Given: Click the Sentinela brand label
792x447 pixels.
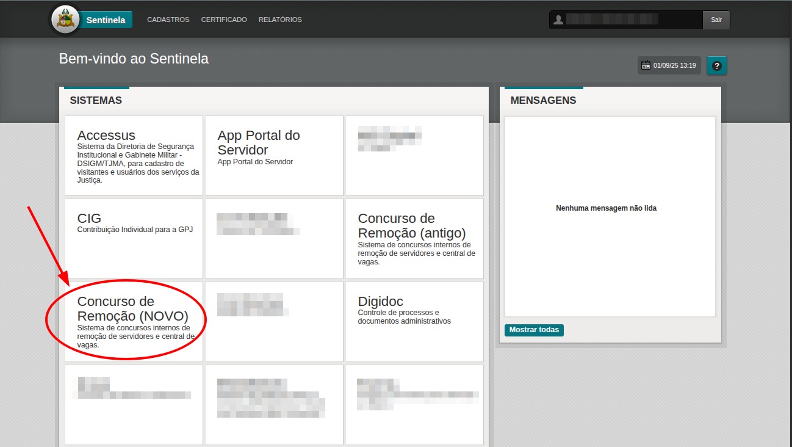Looking at the screenshot, I should (106, 20).
